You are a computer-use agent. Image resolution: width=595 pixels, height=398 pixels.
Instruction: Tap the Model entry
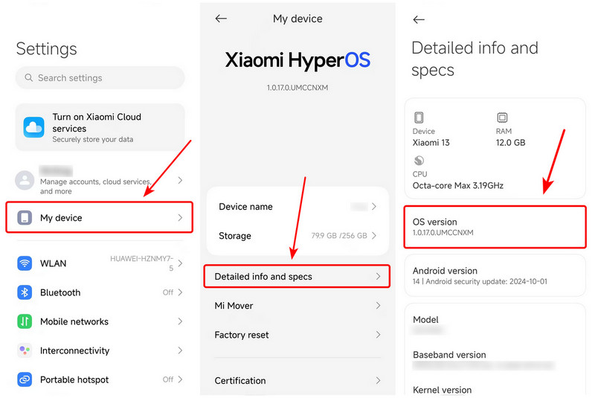pos(495,324)
